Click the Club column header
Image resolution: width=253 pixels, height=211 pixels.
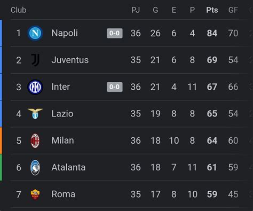tap(18, 10)
